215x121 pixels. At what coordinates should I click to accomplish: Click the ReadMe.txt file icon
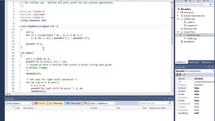(182, 42)
